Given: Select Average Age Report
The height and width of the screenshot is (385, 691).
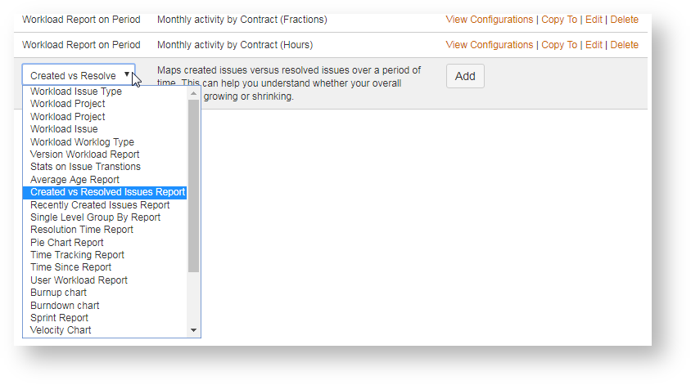Looking at the screenshot, I should (75, 180).
